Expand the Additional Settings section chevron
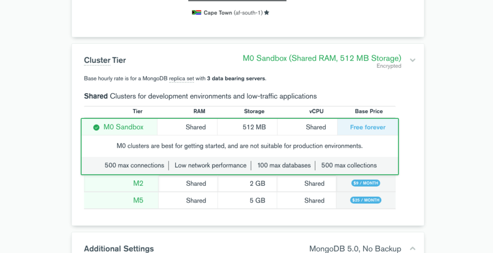 click(413, 249)
